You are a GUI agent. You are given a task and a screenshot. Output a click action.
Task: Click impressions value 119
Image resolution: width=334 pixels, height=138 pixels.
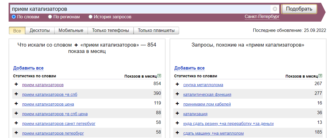click(x=157, y=103)
